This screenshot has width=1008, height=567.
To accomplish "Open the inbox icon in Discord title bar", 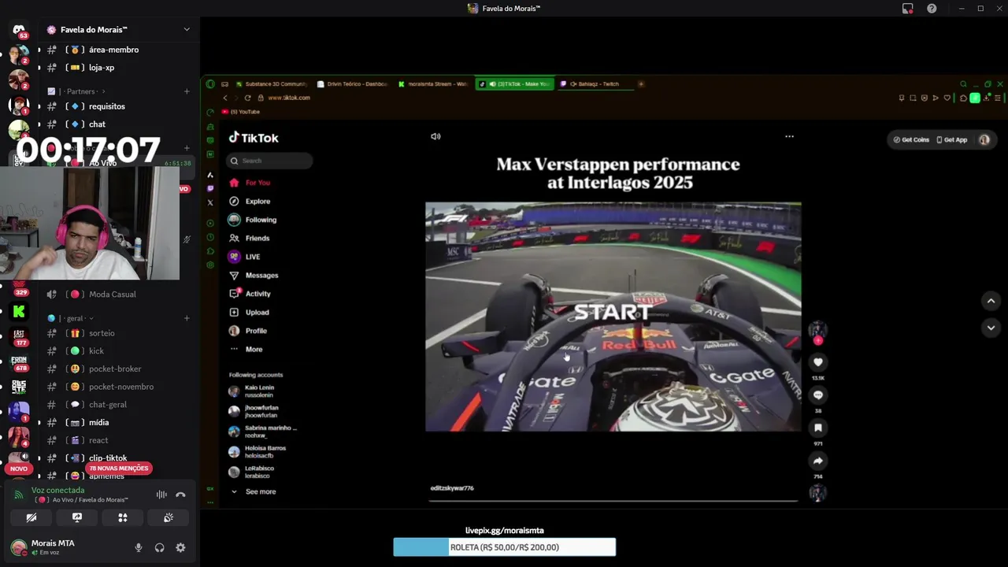I will (x=908, y=9).
